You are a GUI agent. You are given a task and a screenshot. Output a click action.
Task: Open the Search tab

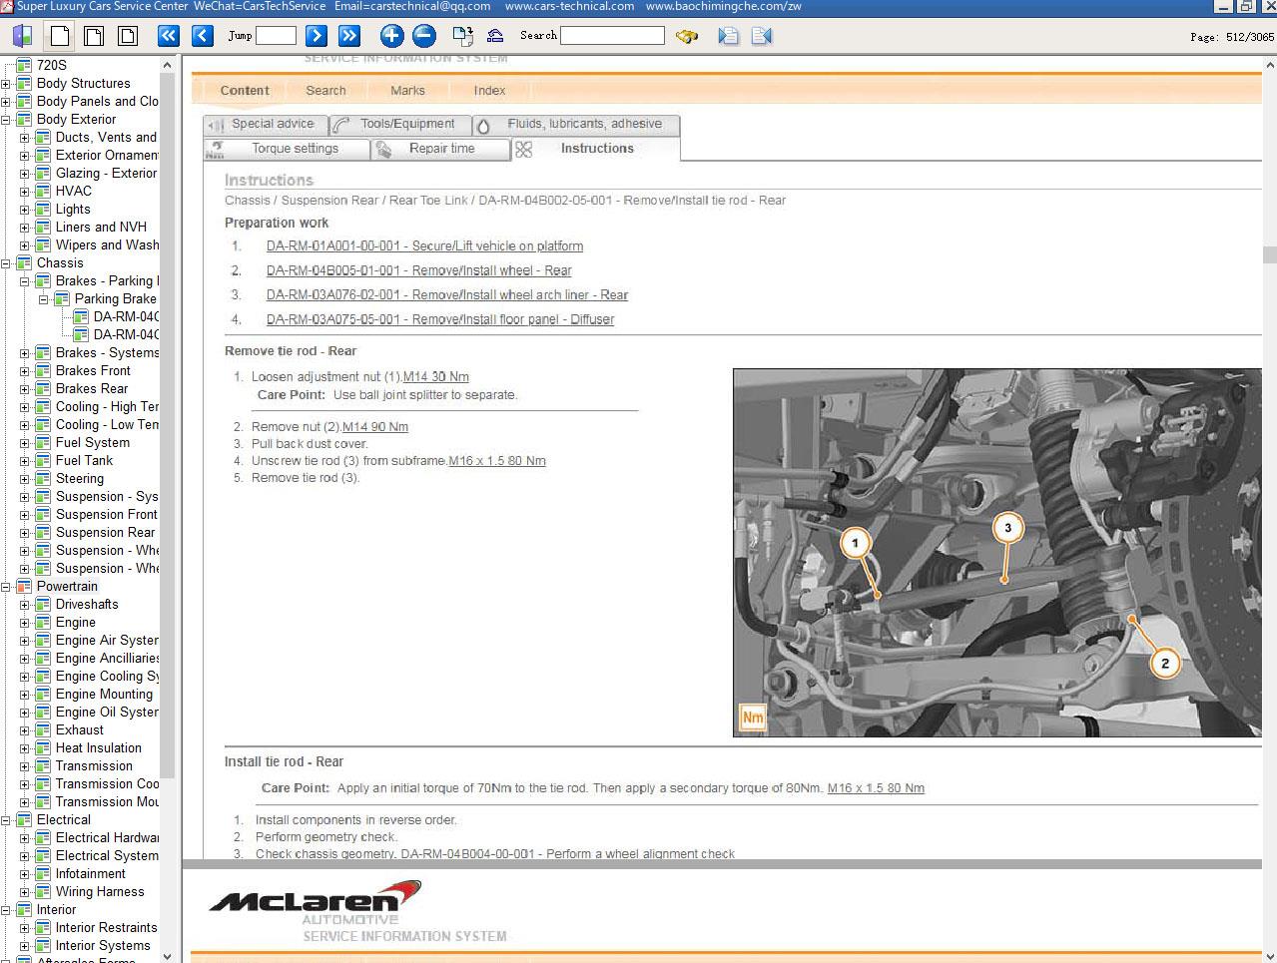325,90
